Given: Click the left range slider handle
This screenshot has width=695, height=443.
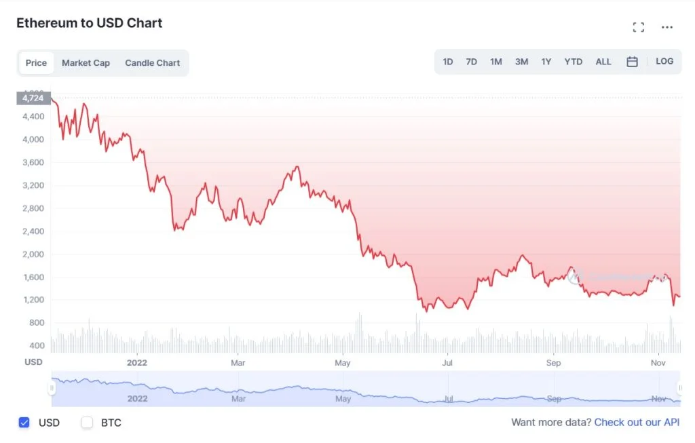Looking at the screenshot, I should click(x=52, y=388).
